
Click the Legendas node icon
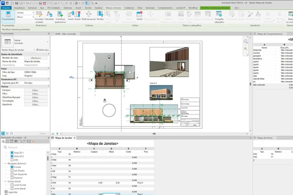(6, 192)
